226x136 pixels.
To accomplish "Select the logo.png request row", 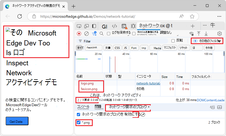I will pos(87,83).
